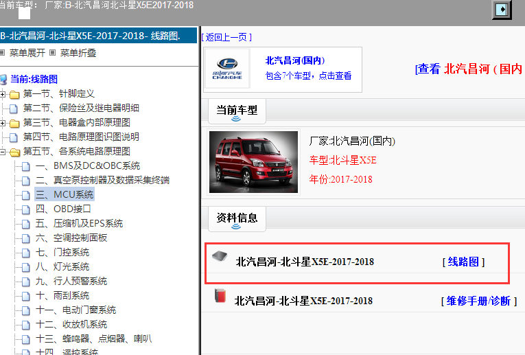Click the red 车型:北斗星X5E text

click(343, 160)
